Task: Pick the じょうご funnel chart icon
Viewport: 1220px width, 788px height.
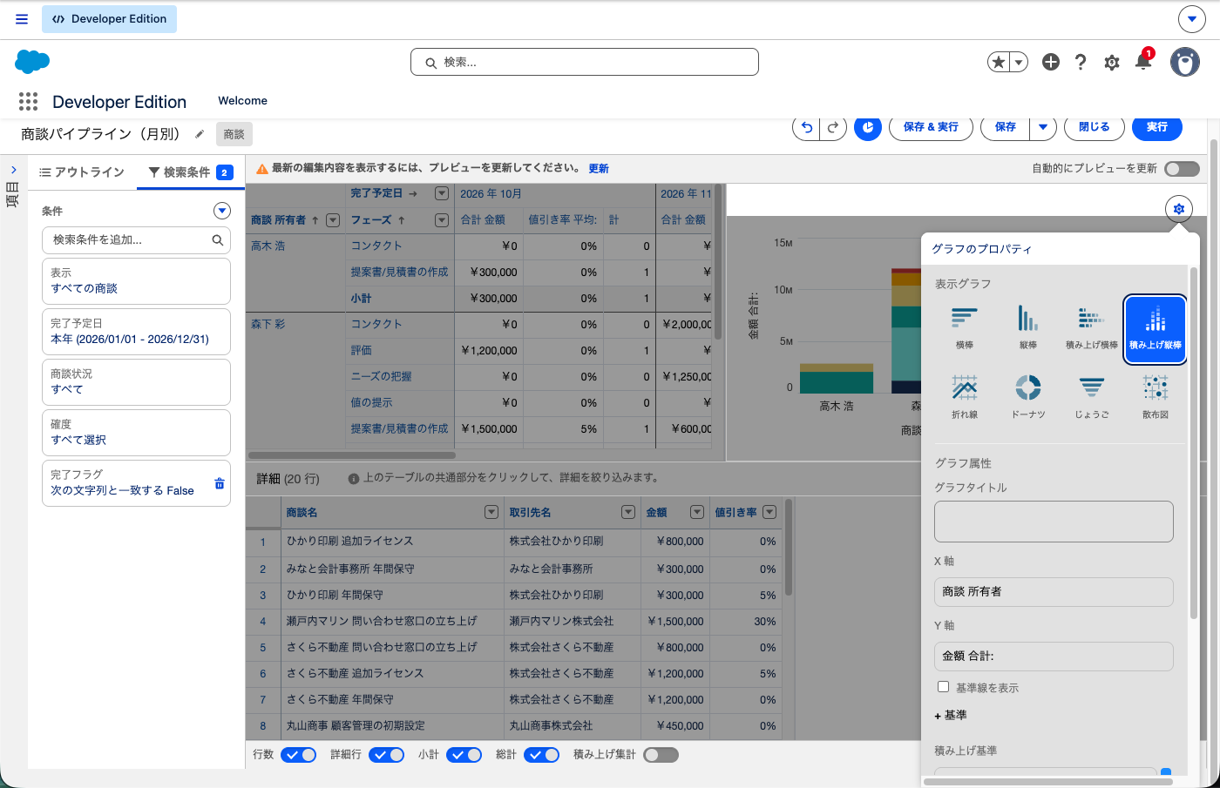Action: point(1092,396)
